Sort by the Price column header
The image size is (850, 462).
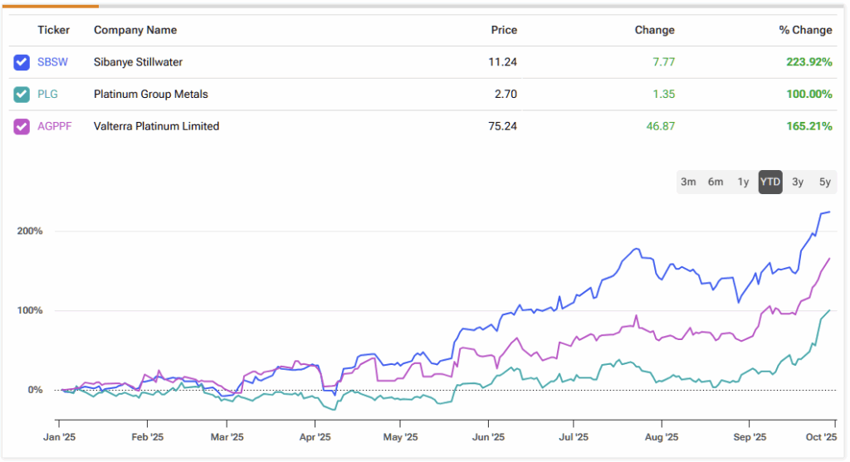coord(503,30)
